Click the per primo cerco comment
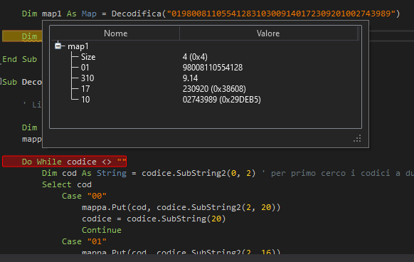The width and height of the screenshot is (414, 262). [338, 173]
